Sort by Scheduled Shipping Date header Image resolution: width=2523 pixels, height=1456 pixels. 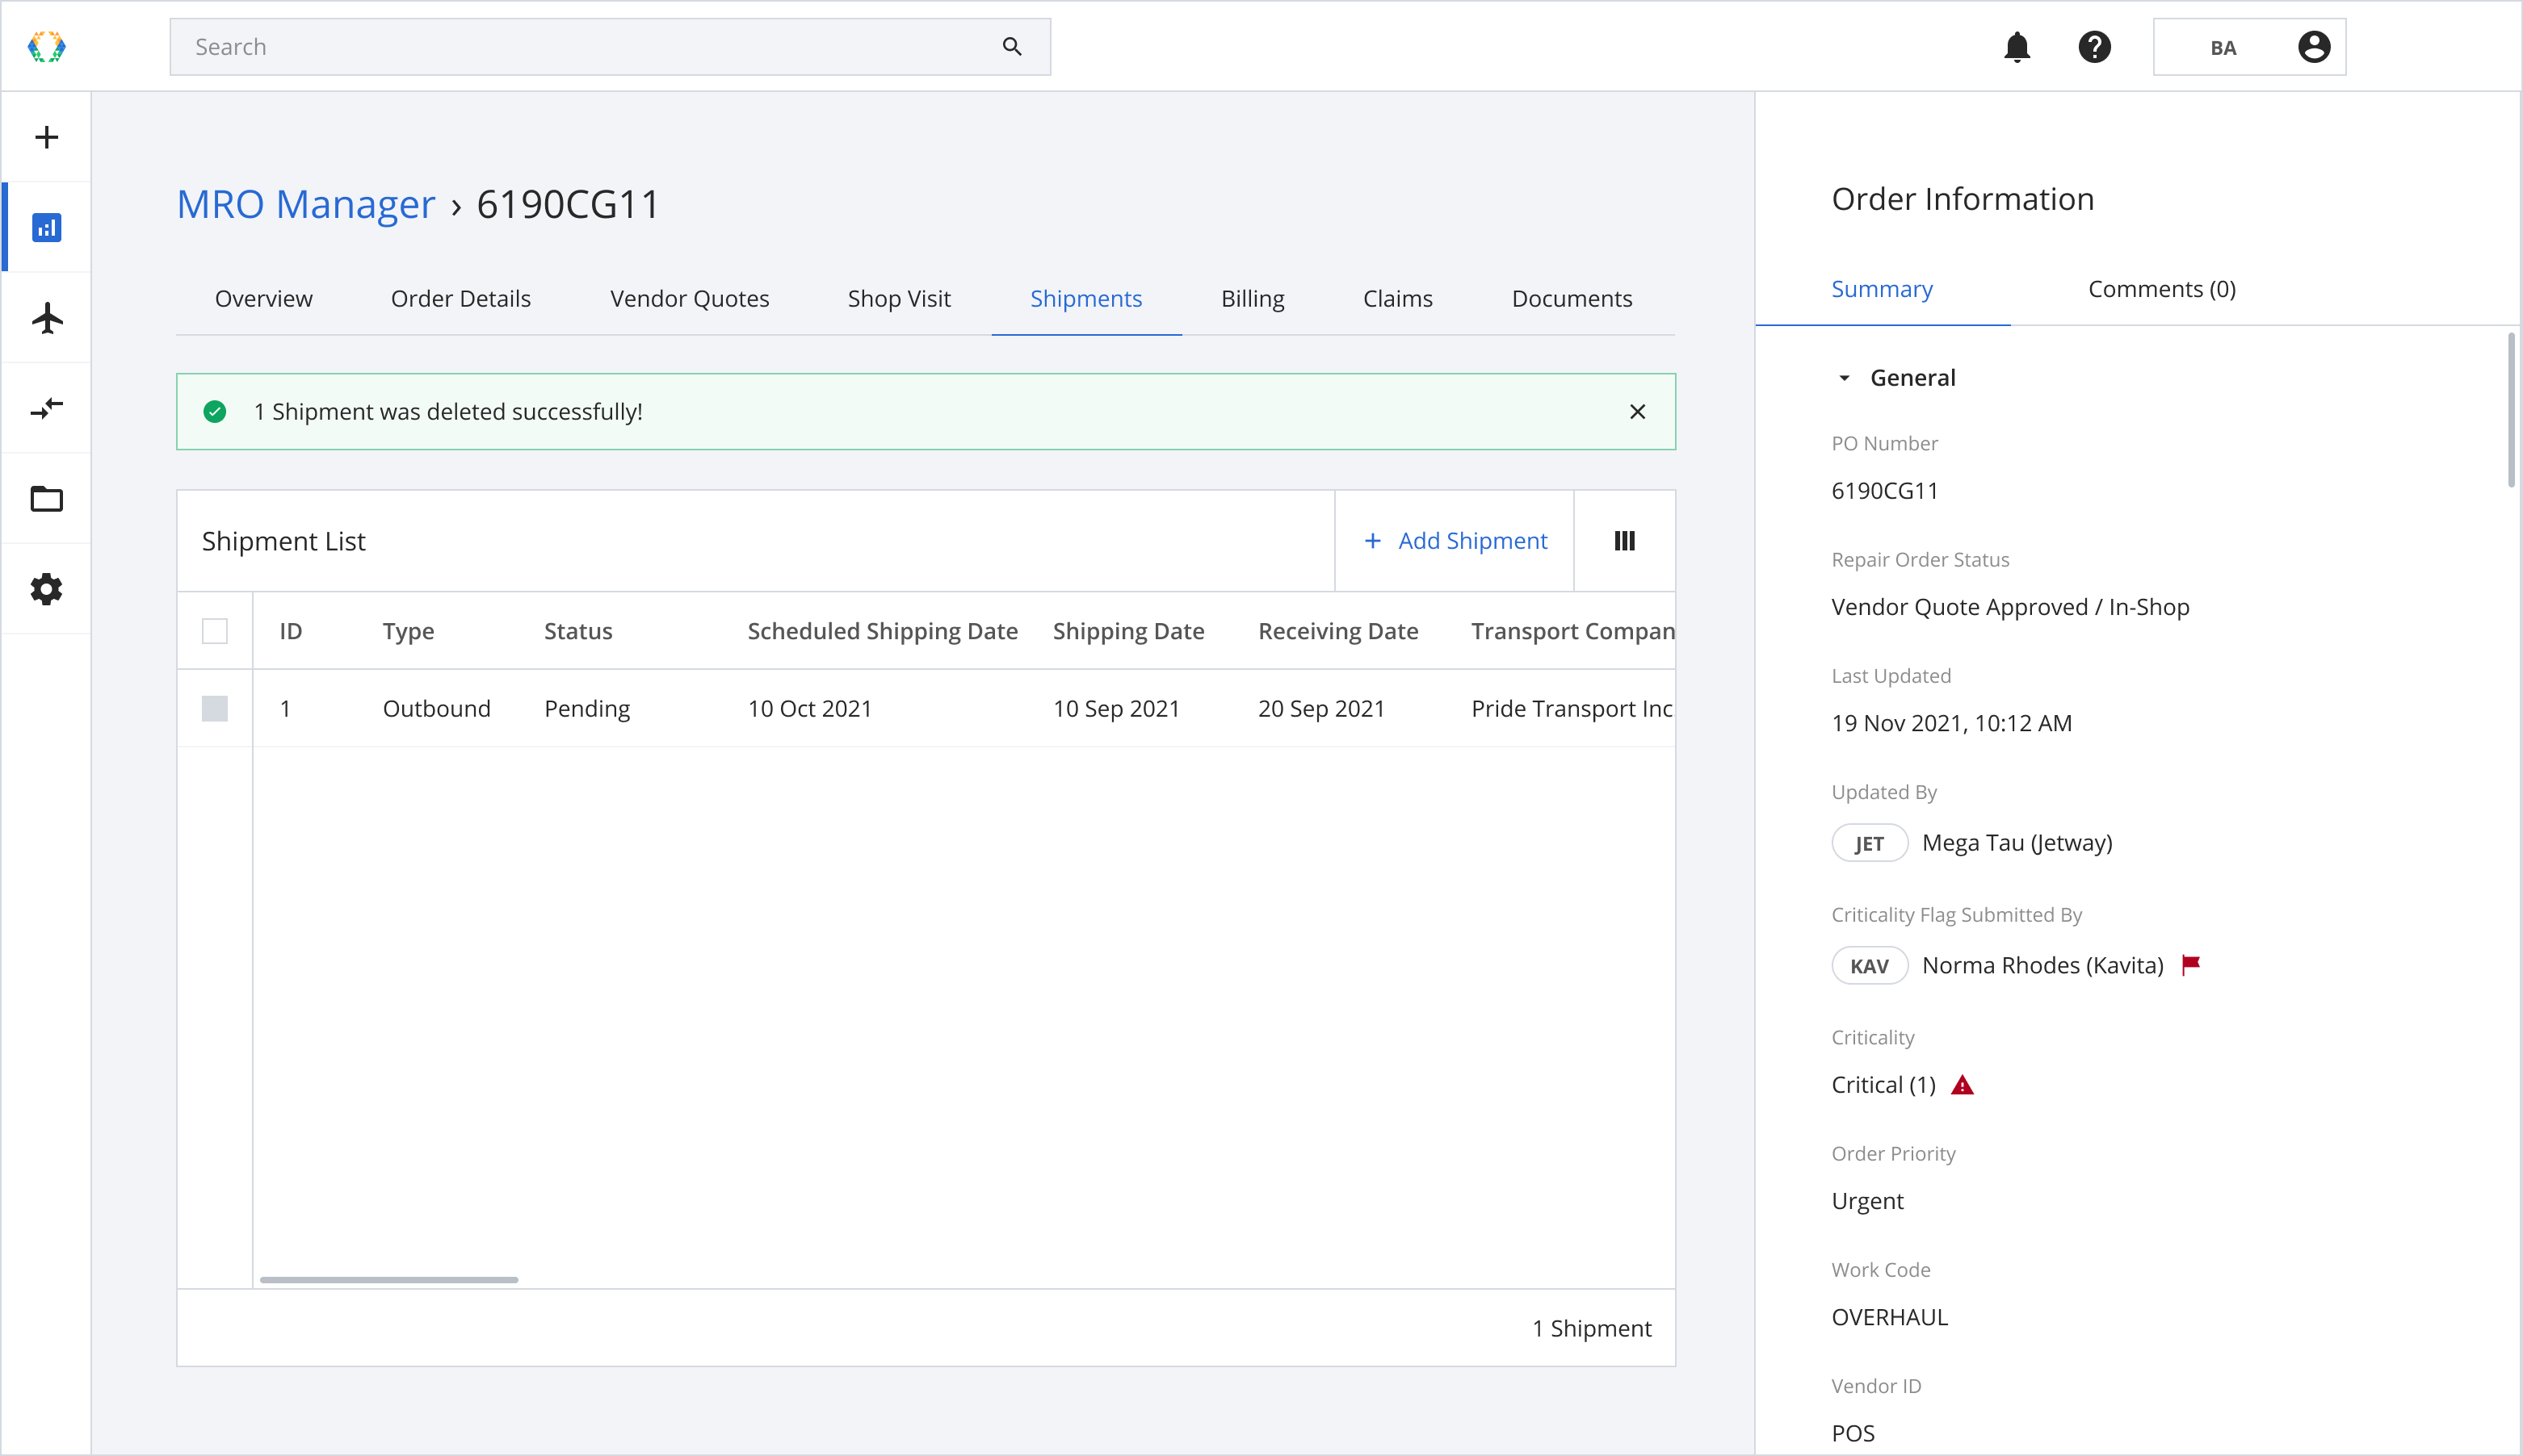click(883, 631)
